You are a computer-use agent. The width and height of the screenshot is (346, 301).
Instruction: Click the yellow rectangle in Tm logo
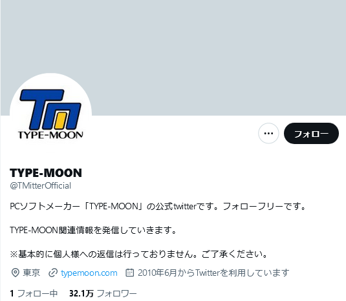[60, 121]
